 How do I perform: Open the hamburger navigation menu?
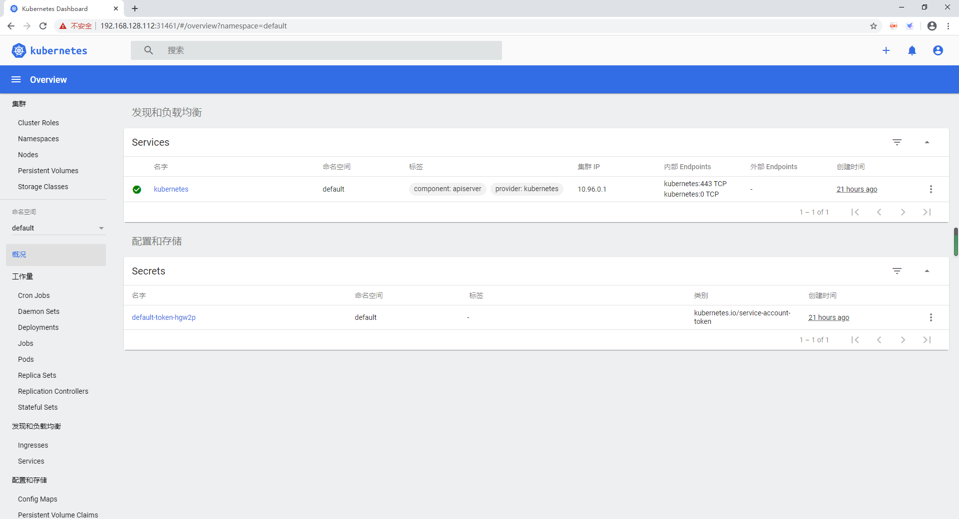coord(16,79)
